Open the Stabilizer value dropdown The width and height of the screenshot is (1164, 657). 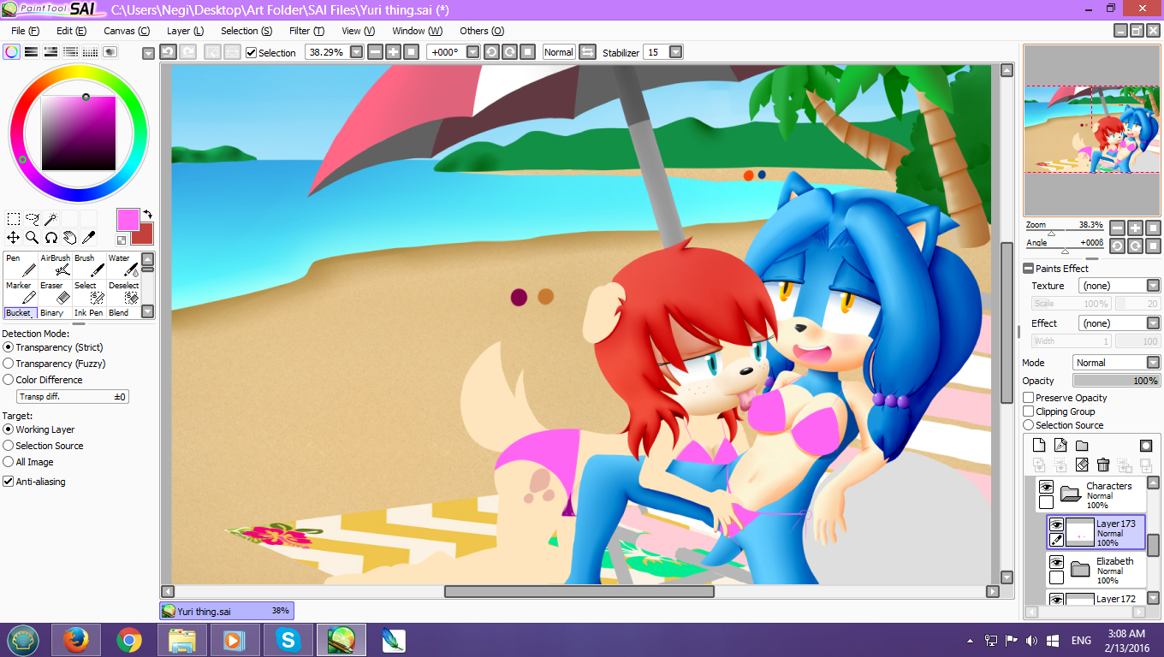pos(676,52)
